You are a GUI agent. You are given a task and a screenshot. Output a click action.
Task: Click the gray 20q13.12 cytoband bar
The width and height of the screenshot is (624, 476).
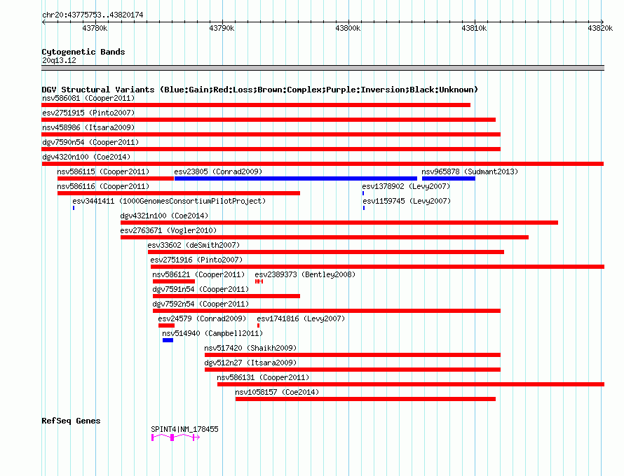click(323, 68)
